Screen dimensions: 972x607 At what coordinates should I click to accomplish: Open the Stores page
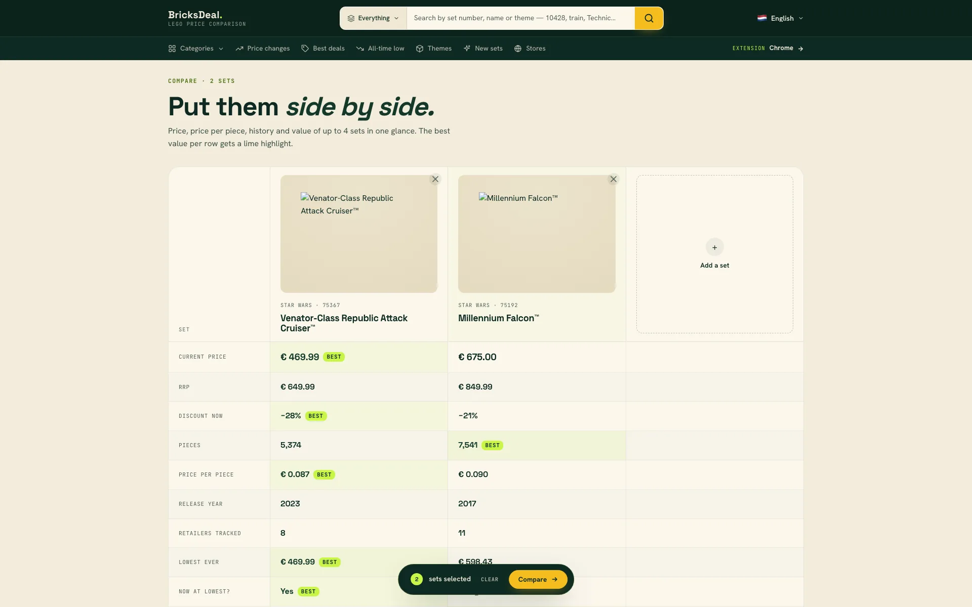pos(530,49)
